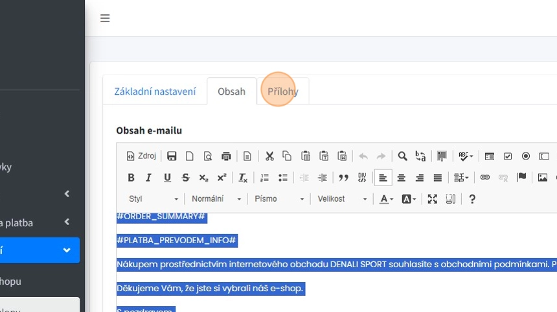This screenshot has height=312, width=557.
Task: Toggle Bold formatting
Action: coord(131,178)
